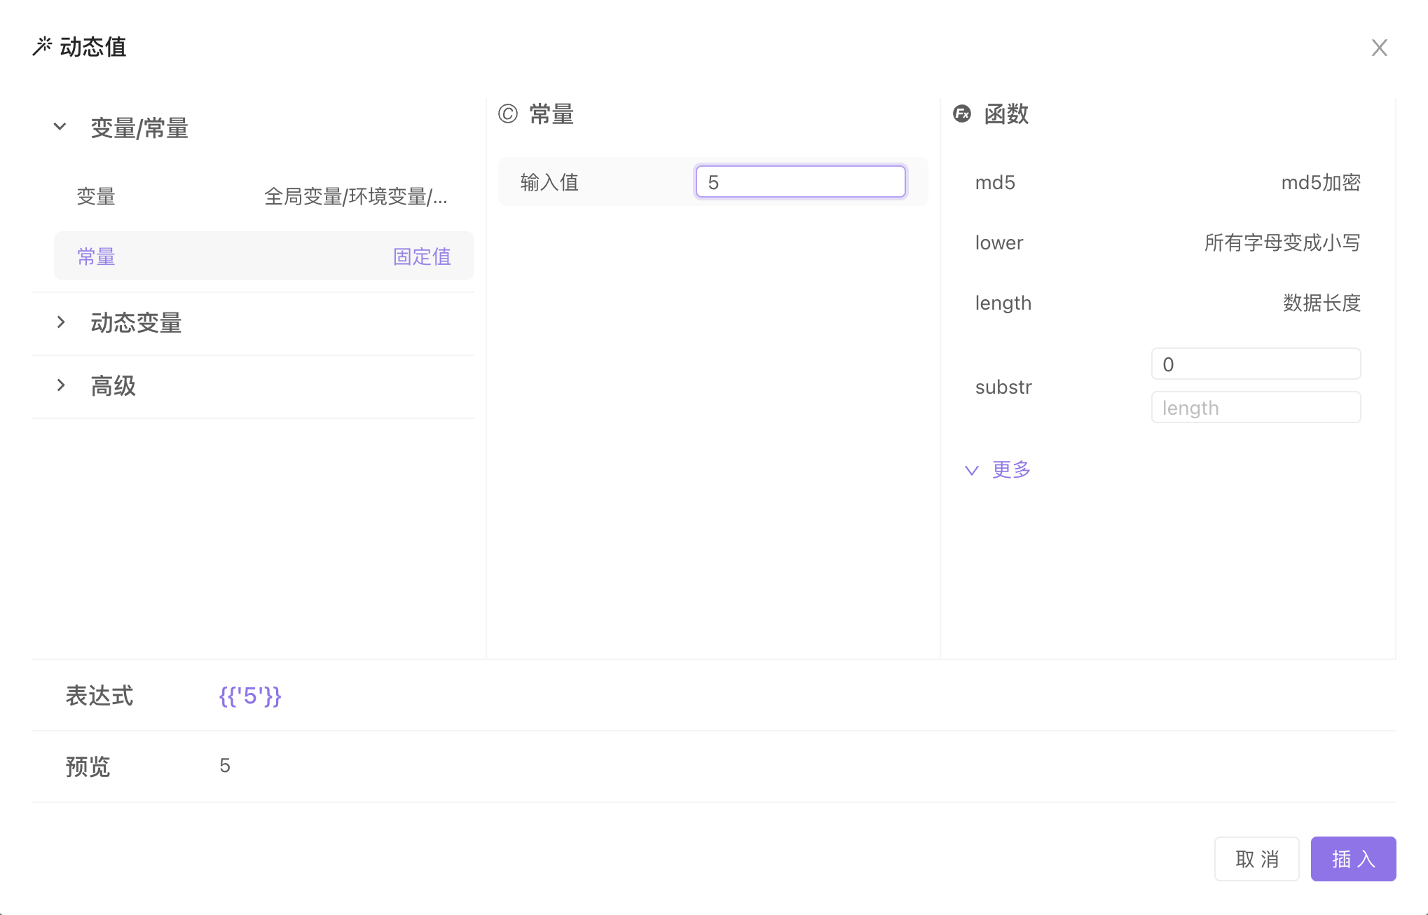Click the 插入 insert button

point(1352,859)
